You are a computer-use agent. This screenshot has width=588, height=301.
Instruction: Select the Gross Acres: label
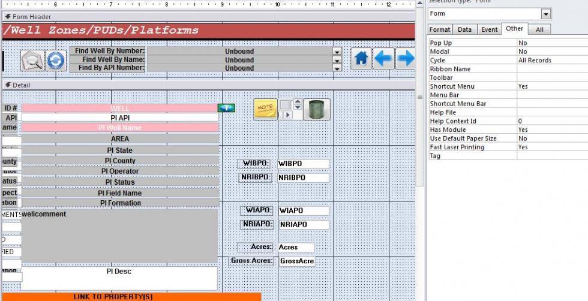(x=251, y=261)
